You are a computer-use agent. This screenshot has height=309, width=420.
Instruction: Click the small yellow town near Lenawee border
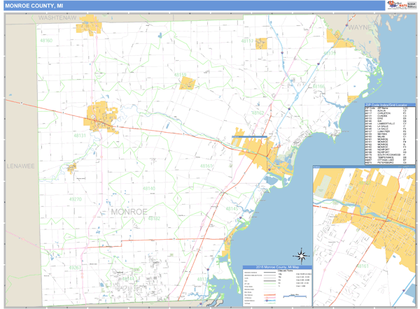pos(71,167)
